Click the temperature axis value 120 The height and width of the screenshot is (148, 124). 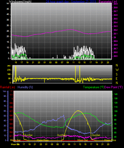[x=116, y=103]
